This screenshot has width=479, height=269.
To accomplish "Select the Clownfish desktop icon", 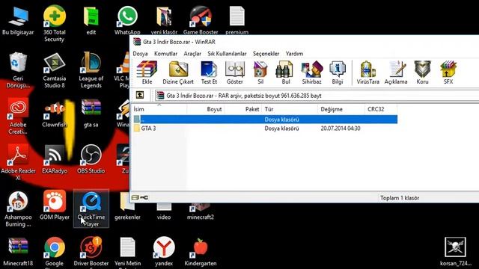I will point(54,114).
